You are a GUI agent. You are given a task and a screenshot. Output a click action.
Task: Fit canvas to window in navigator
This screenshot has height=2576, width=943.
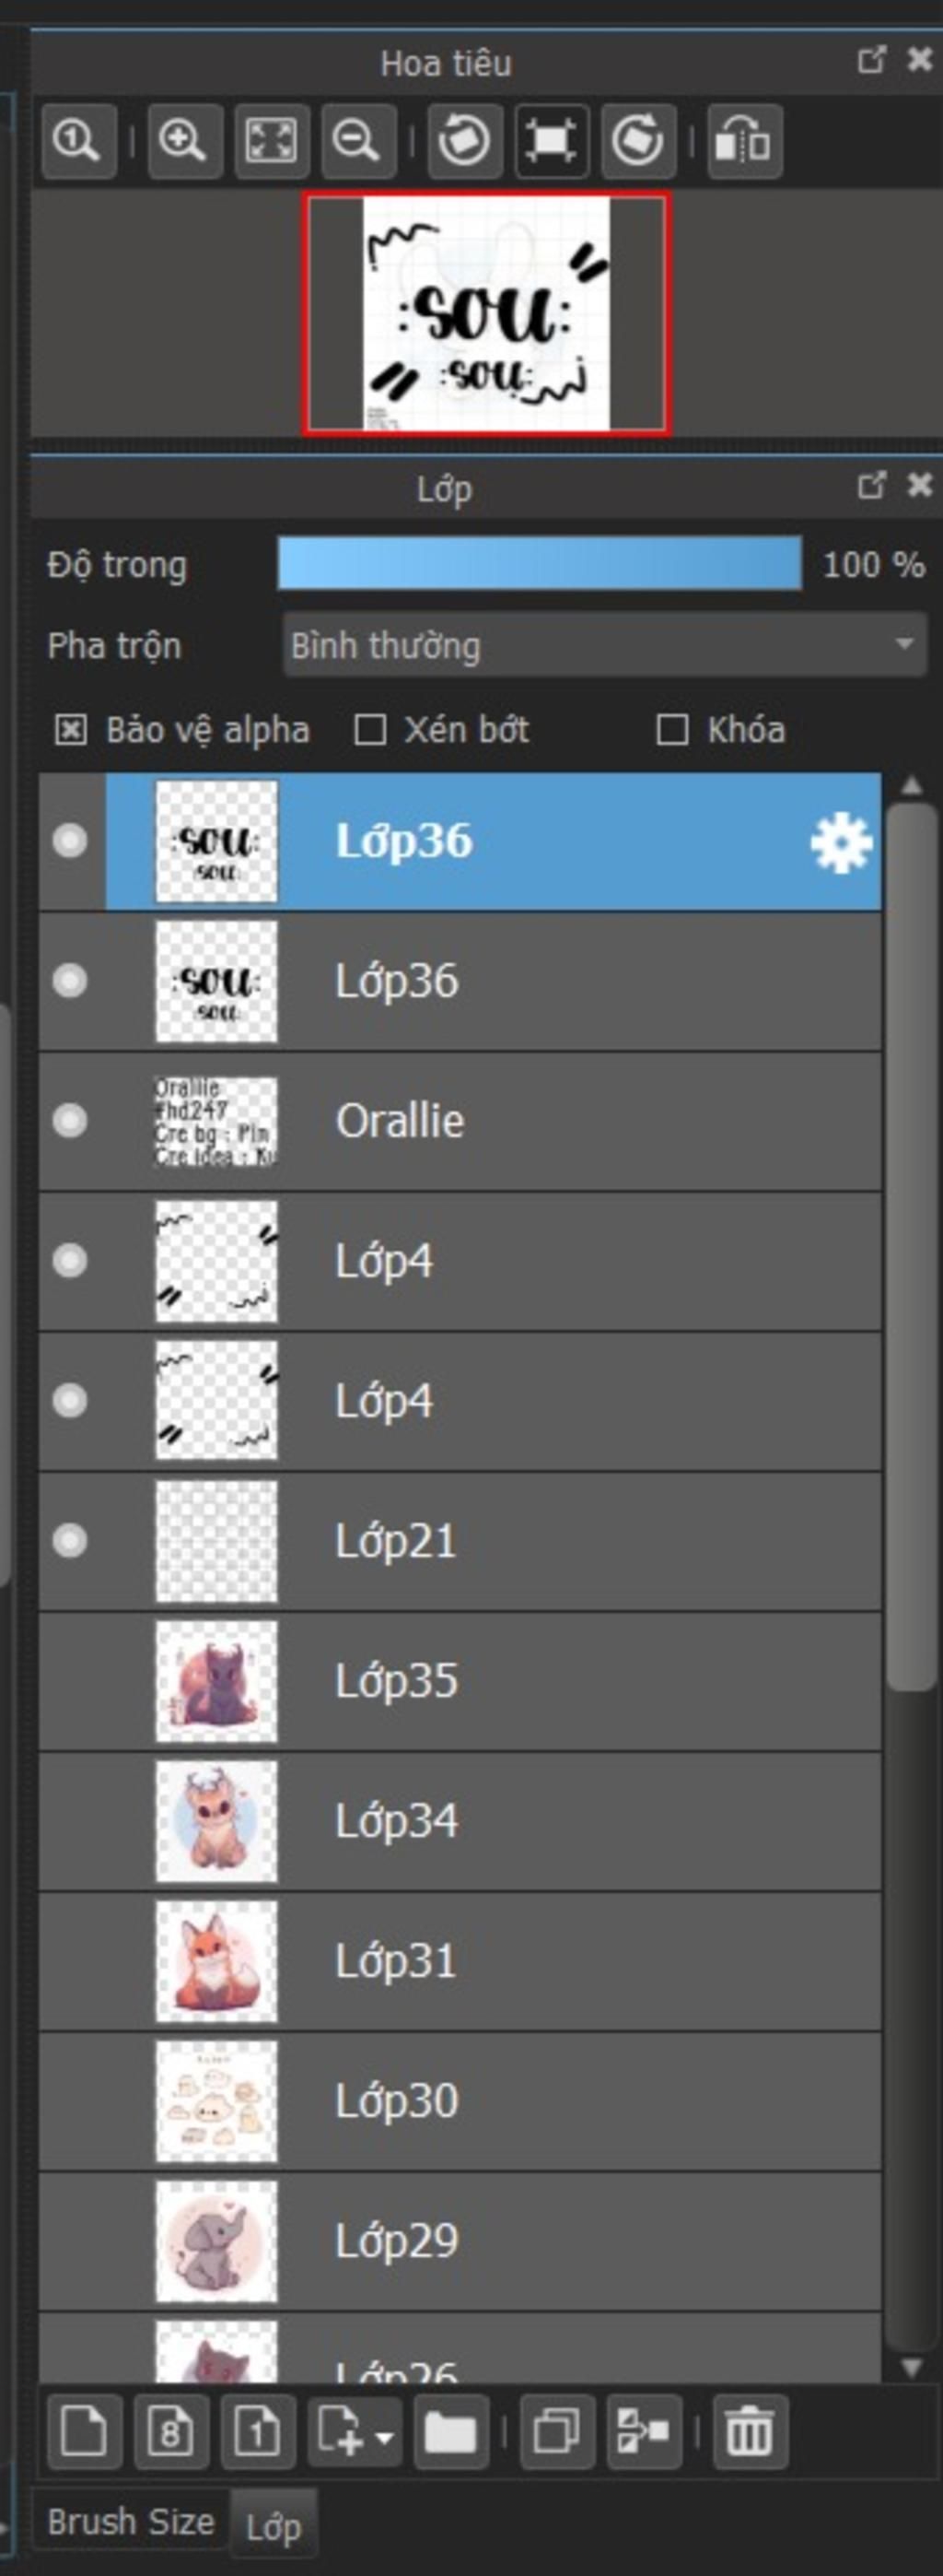coord(272,141)
